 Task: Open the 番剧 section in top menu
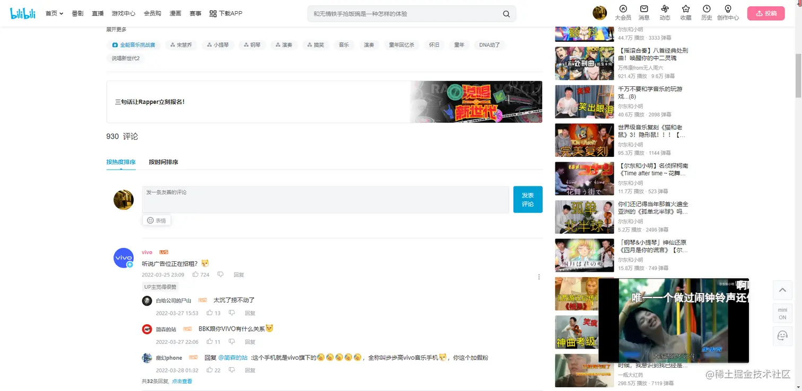click(77, 13)
